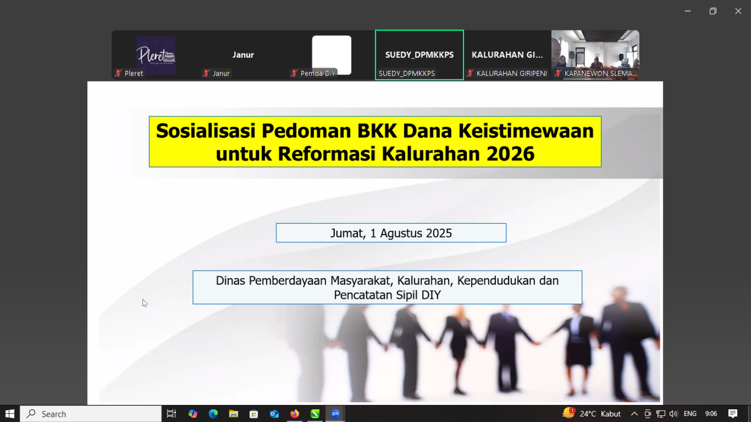Open Copilot from the taskbar
Image resolution: width=751 pixels, height=422 pixels.
click(x=193, y=414)
